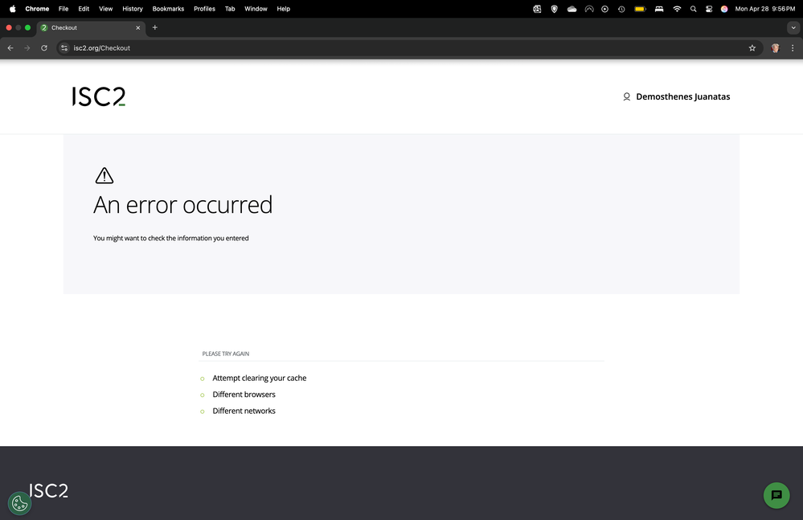Open the site information icon in address bar

click(64, 48)
